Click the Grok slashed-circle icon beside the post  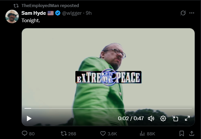point(183,13)
